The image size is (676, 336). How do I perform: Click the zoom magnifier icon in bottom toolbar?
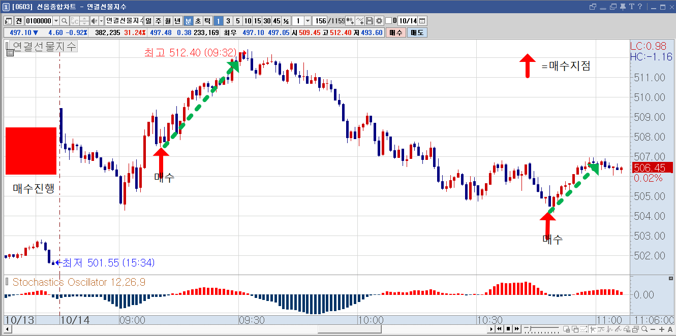click(x=644, y=329)
